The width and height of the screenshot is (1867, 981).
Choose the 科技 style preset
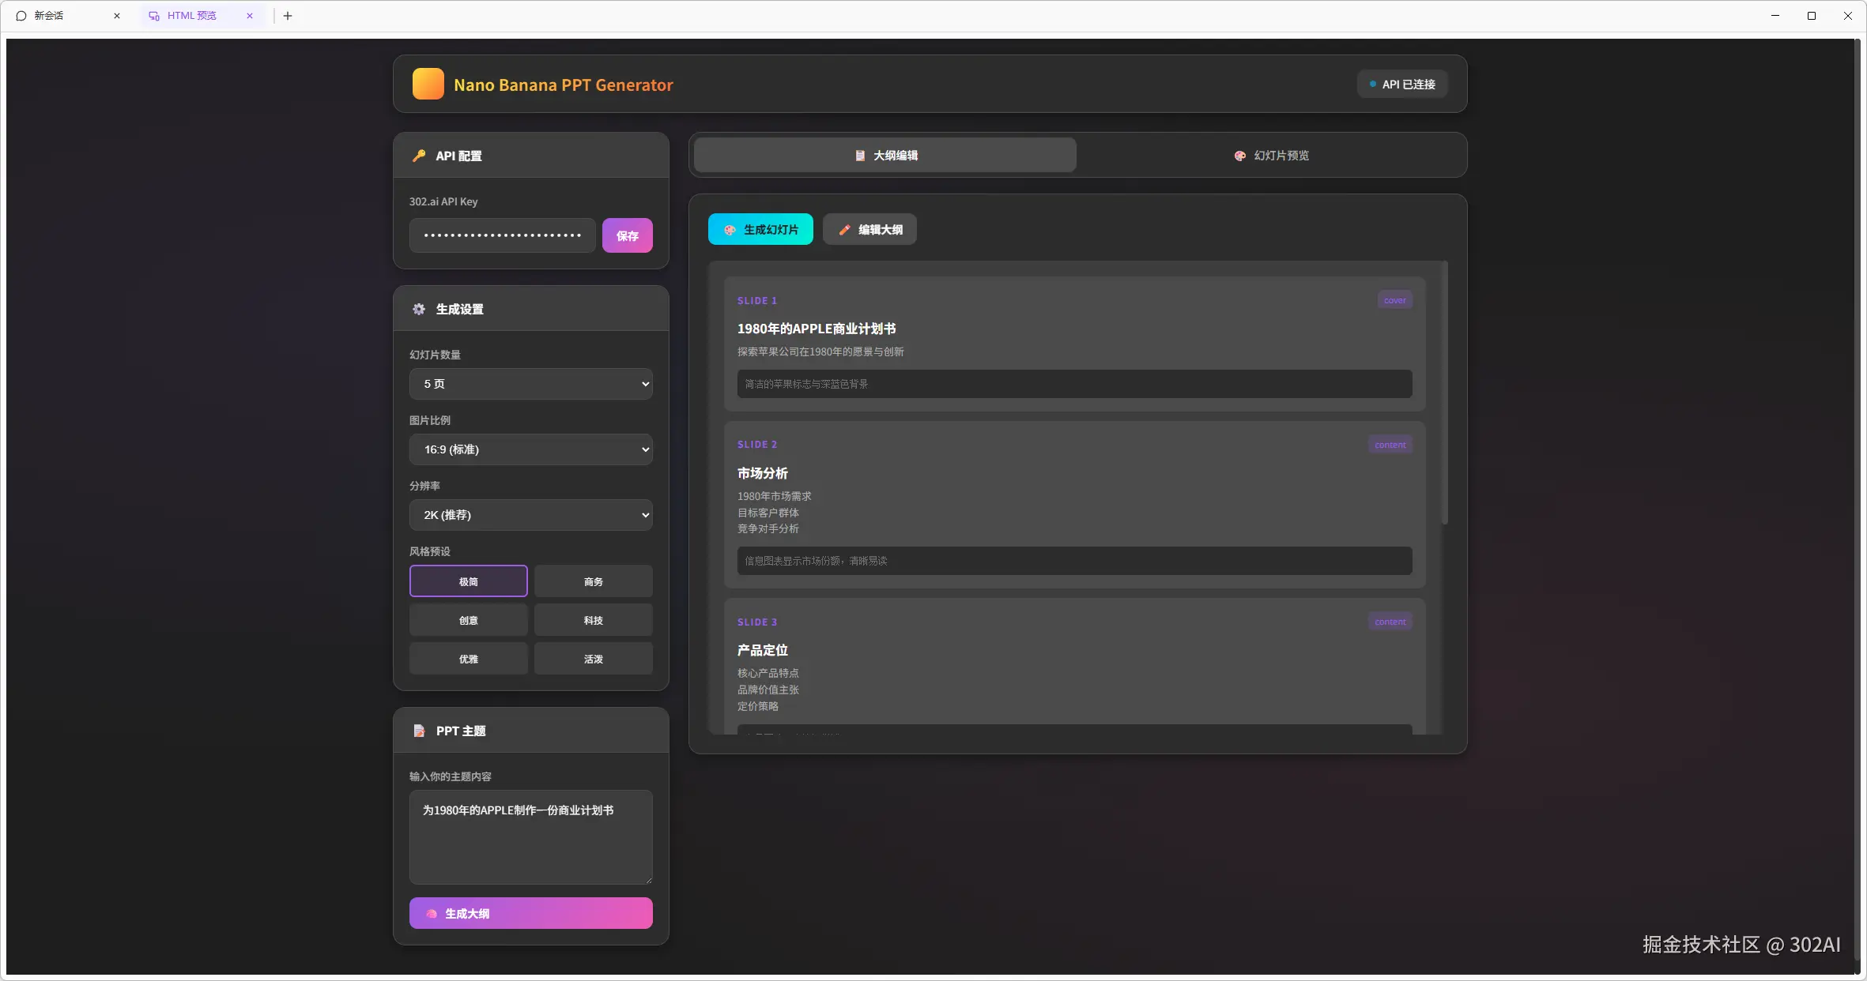[593, 620]
